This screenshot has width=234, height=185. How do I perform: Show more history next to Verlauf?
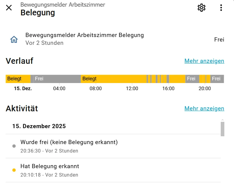pos(204,61)
